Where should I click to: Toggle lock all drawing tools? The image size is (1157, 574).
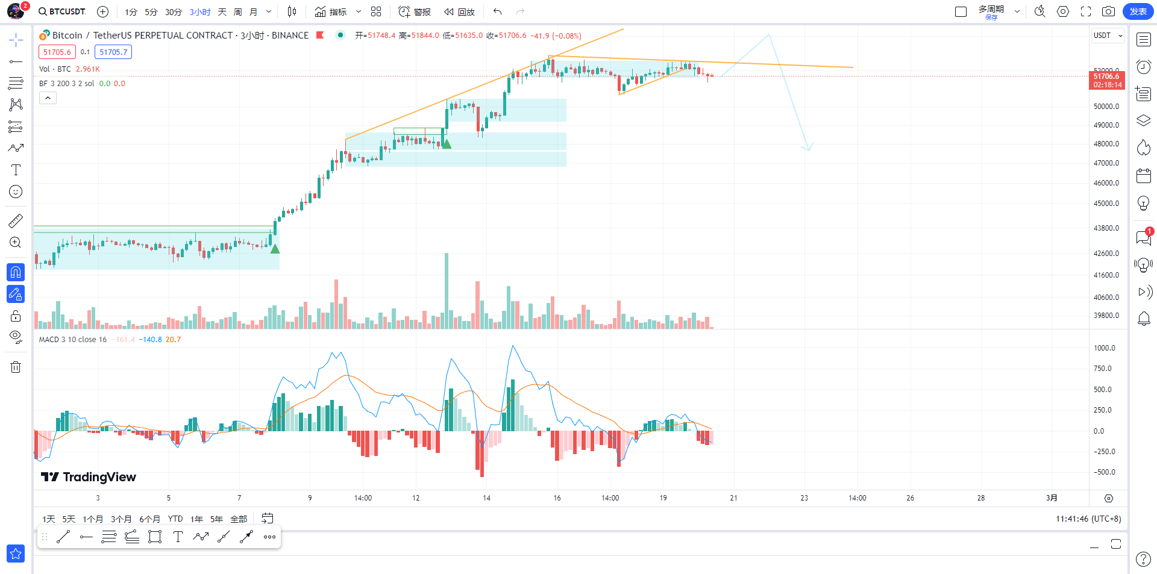coord(16,316)
